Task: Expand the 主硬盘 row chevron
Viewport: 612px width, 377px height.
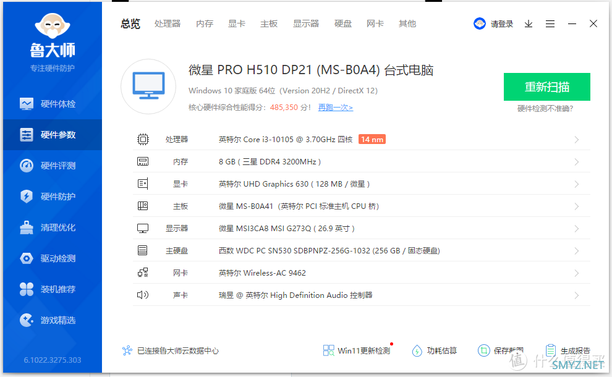Action: tap(577, 251)
